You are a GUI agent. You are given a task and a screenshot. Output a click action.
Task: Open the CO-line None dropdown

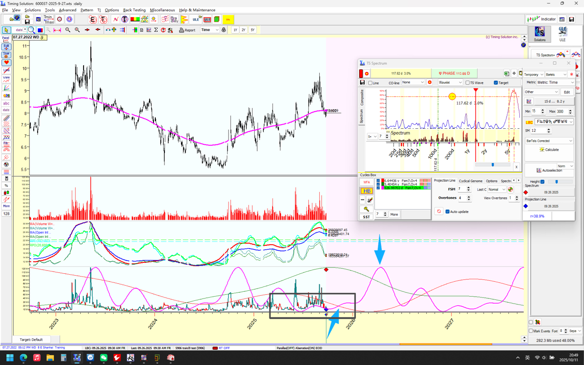pos(412,83)
